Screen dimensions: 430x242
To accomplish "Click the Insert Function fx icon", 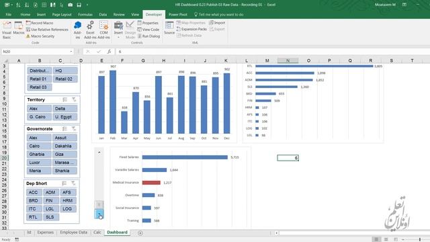I will coord(109,52).
